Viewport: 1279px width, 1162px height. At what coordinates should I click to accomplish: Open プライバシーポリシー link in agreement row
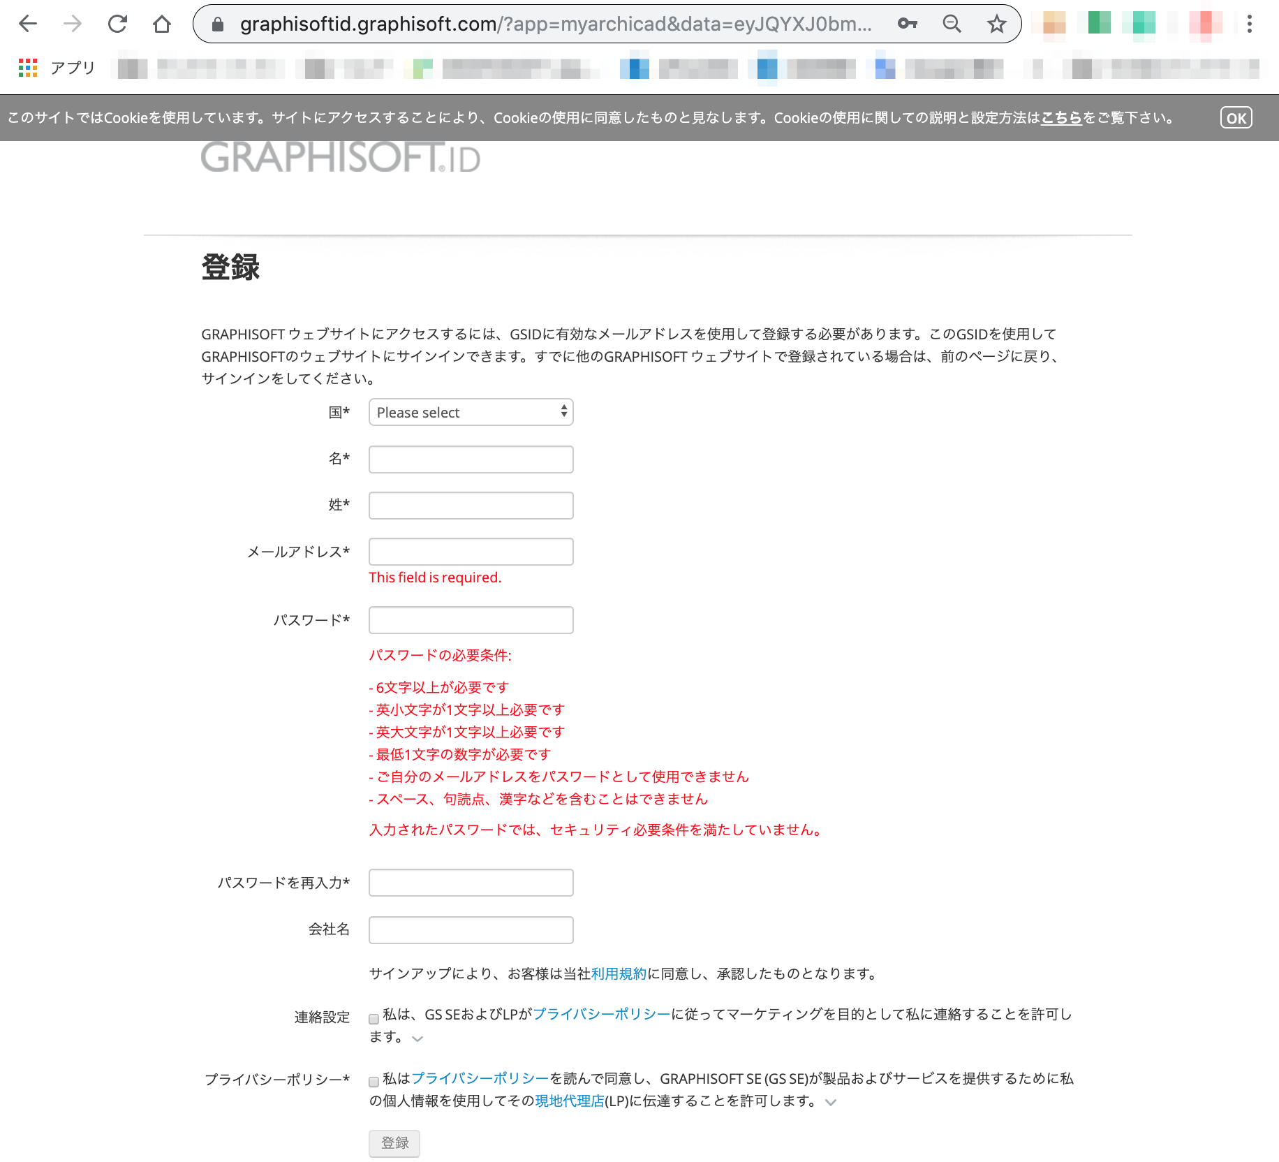pyautogui.click(x=480, y=1078)
